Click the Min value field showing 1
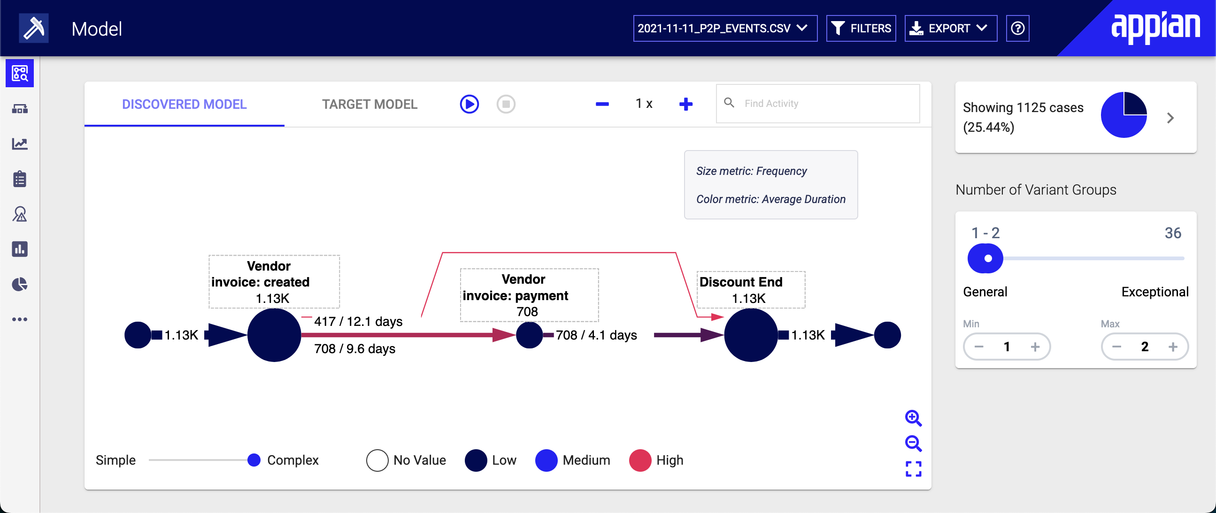The image size is (1216, 513). [1007, 347]
